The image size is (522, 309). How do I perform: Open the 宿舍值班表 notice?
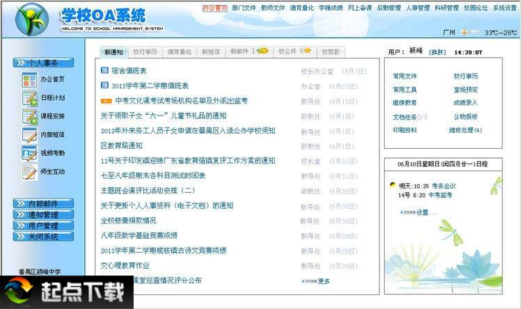pyautogui.click(x=129, y=70)
